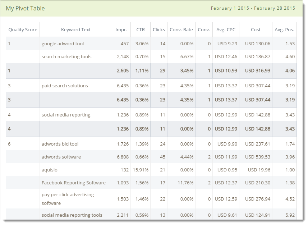This screenshot has width=308, height=225.
Task: Click cost value USD 276.94
Action: point(258,199)
